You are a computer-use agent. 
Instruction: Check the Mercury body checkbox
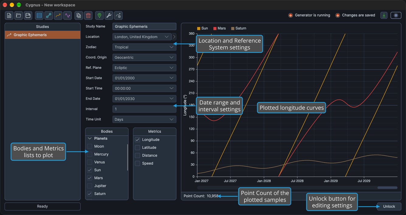coord(90,154)
